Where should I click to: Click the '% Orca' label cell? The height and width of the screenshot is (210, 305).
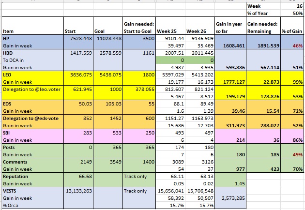[33, 205]
